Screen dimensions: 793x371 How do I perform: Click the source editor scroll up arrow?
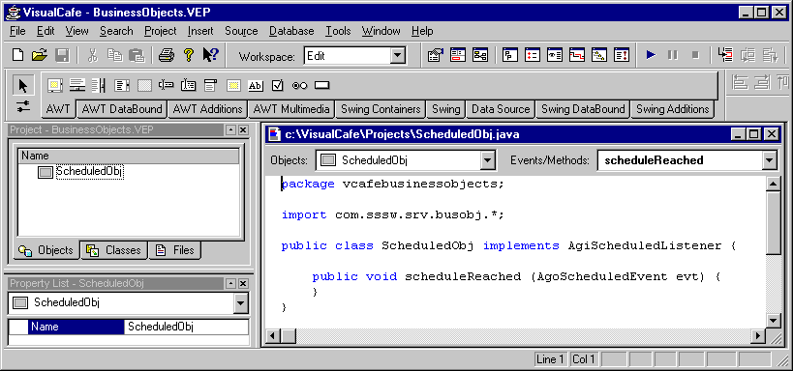[774, 184]
